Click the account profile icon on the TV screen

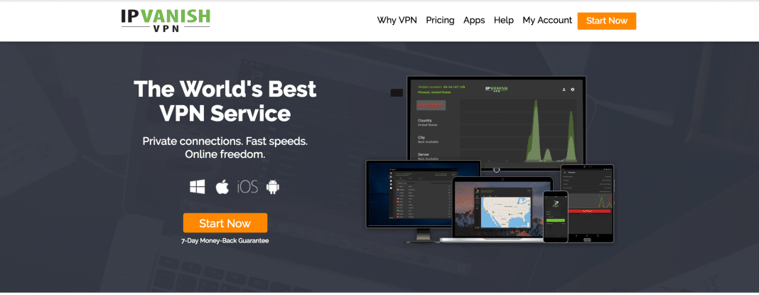click(564, 90)
